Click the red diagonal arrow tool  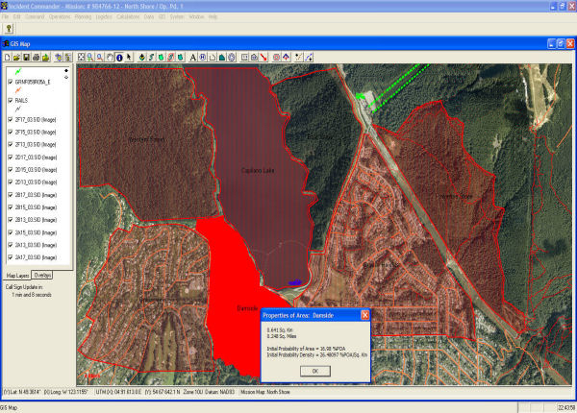pyautogui.click(x=263, y=58)
